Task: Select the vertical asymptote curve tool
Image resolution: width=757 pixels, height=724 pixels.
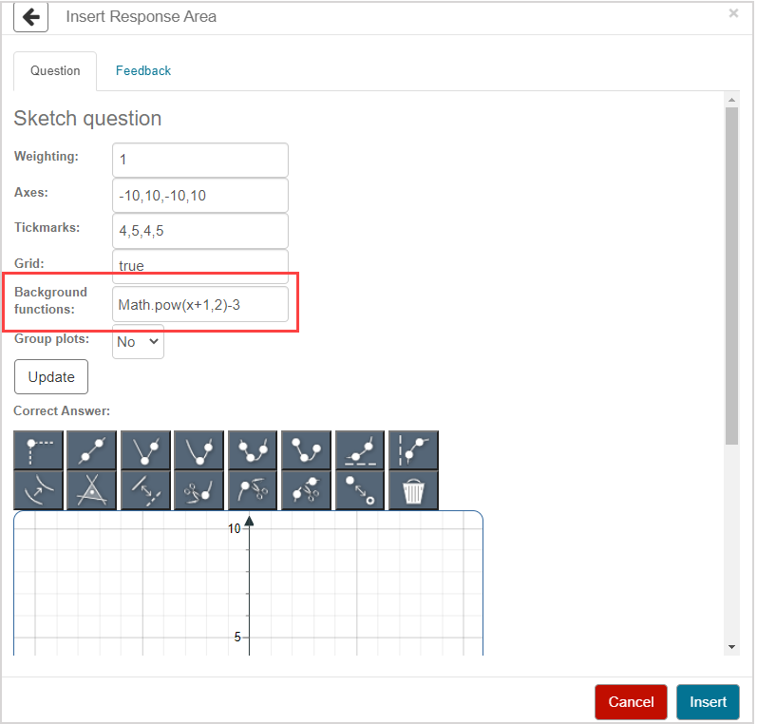Action: [x=413, y=449]
